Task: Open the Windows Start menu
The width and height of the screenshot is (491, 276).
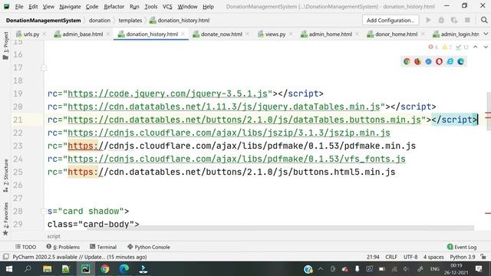Action: coord(9,269)
